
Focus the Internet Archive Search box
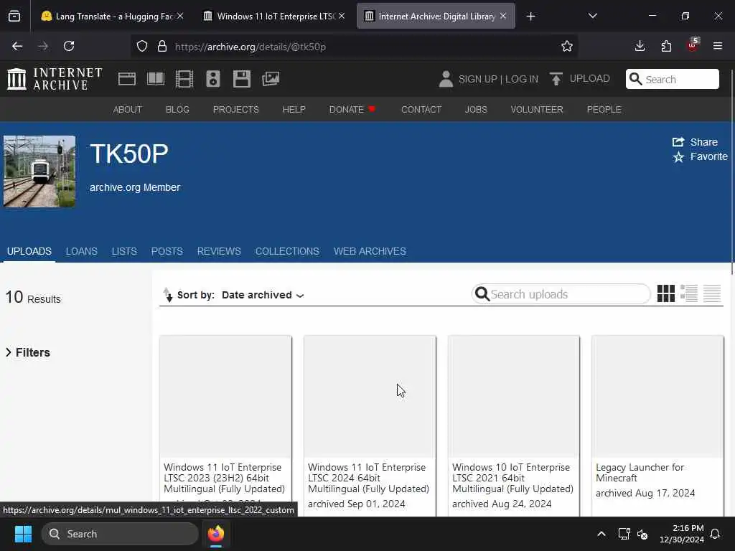672,79
